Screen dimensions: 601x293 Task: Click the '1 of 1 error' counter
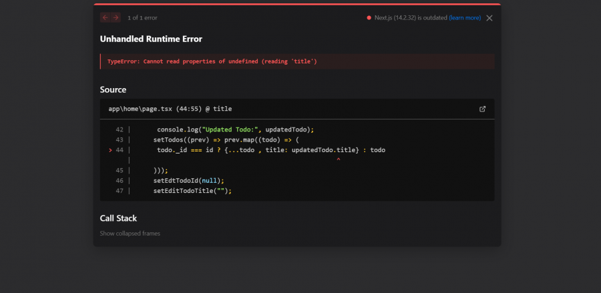(142, 18)
